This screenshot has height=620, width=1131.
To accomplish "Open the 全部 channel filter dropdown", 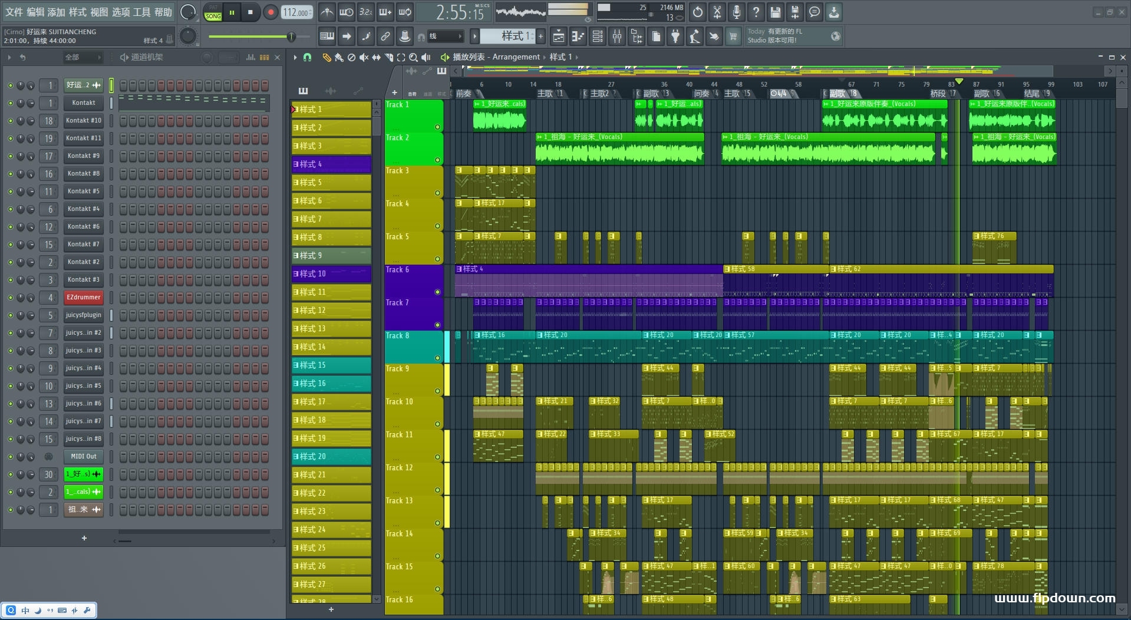I will tap(83, 57).
